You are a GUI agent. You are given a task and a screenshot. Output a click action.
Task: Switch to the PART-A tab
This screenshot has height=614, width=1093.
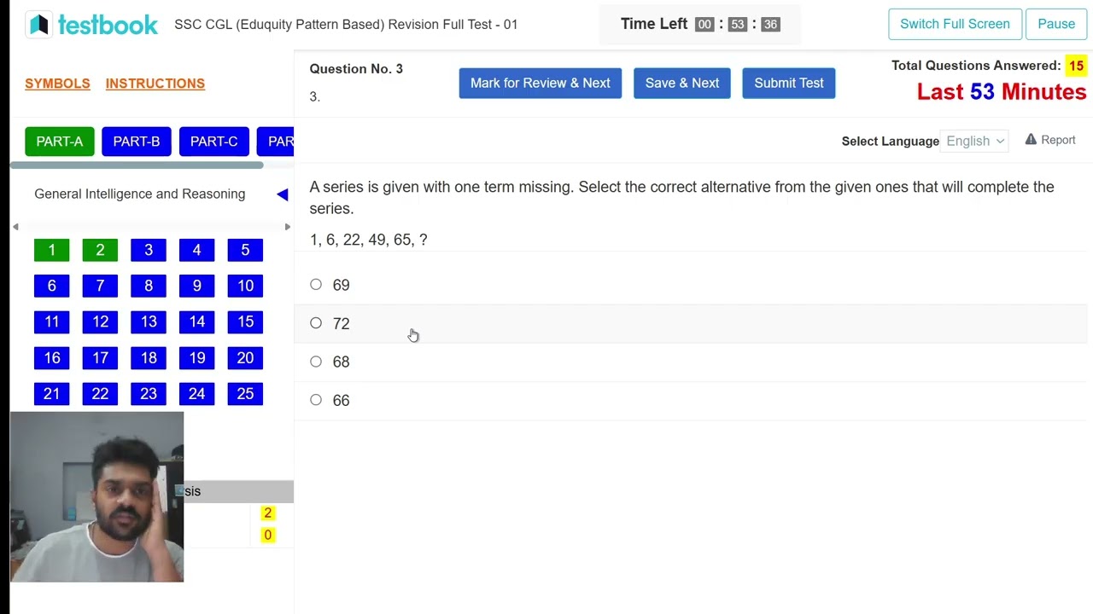click(x=60, y=142)
